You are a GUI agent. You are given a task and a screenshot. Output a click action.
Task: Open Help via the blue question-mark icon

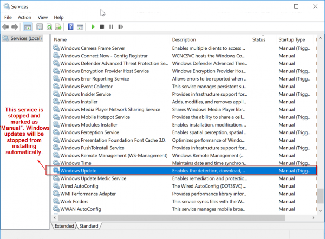(70, 26)
